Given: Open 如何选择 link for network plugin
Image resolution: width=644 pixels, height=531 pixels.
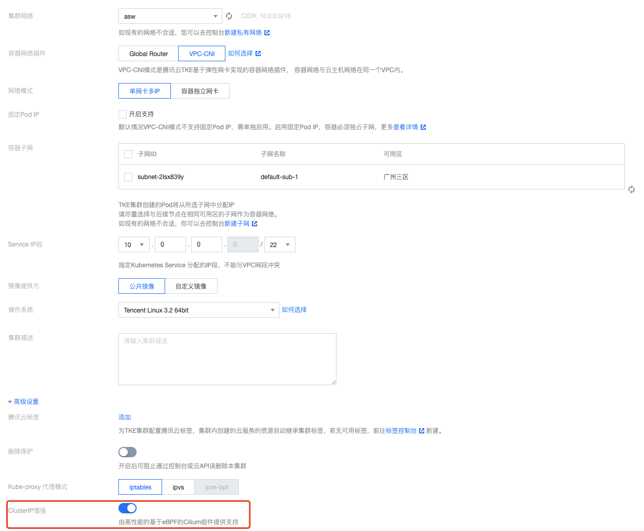Looking at the screenshot, I should (240, 53).
